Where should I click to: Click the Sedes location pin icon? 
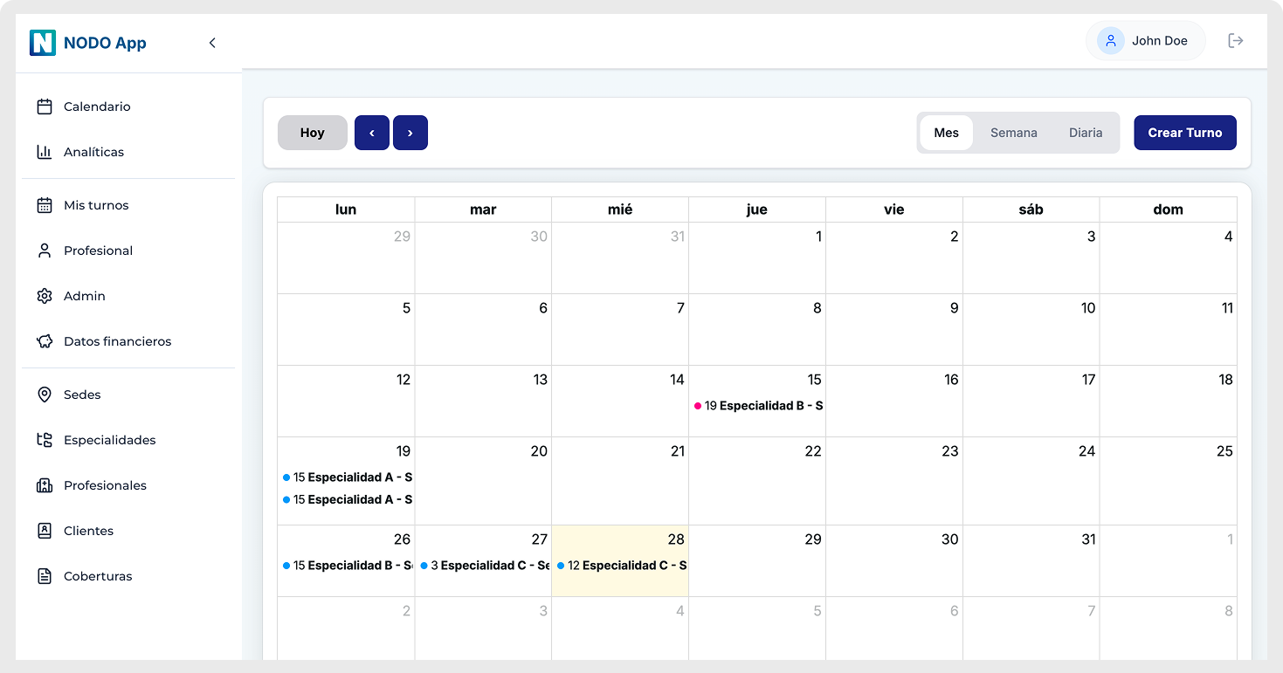coord(45,395)
